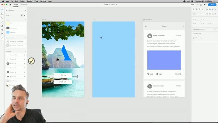Click the kebab menu icon on Feed artboard
This screenshot has height=123, width=218.
tap(183, 26)
